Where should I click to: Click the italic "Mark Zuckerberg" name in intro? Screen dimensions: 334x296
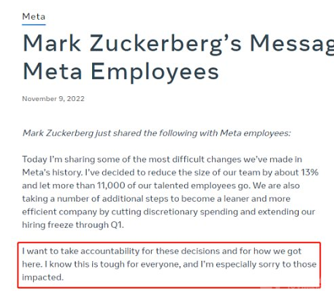[58, 133]
